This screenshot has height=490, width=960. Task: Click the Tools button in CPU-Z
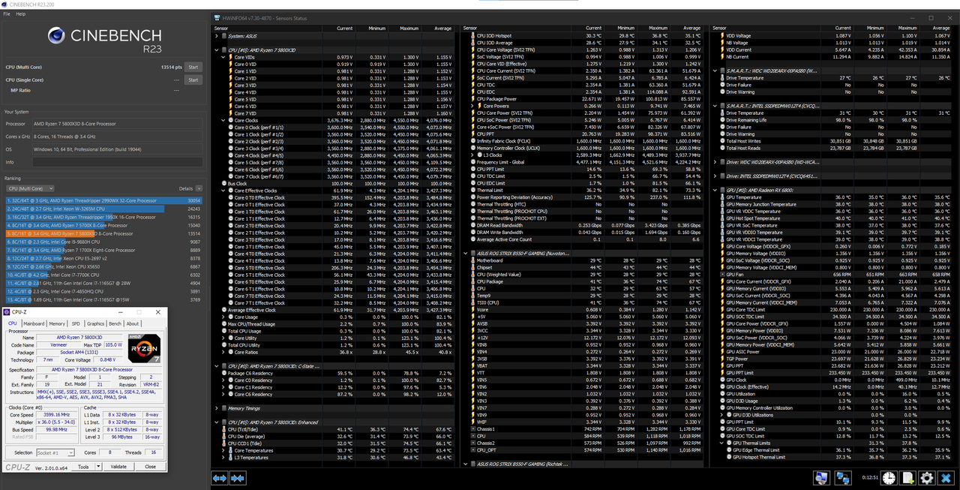click(83, 466)
